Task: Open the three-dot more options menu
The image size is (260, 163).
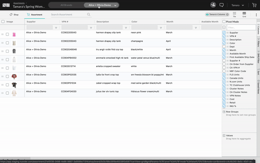Action: tap(256, 15)
